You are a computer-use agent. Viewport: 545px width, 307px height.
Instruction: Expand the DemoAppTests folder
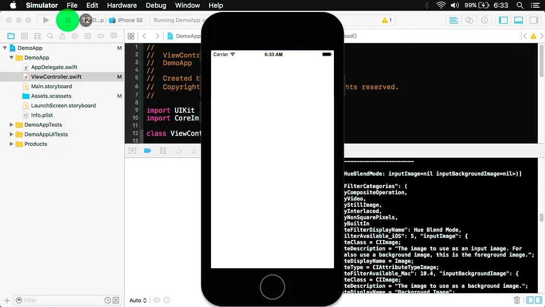12,125
